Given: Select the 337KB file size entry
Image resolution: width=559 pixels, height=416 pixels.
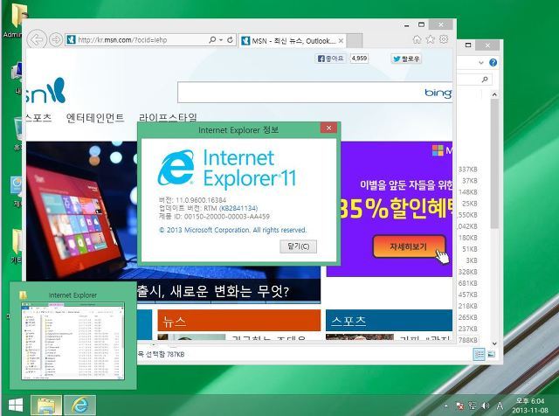Looking at the screenshot, I should (468, 170).
